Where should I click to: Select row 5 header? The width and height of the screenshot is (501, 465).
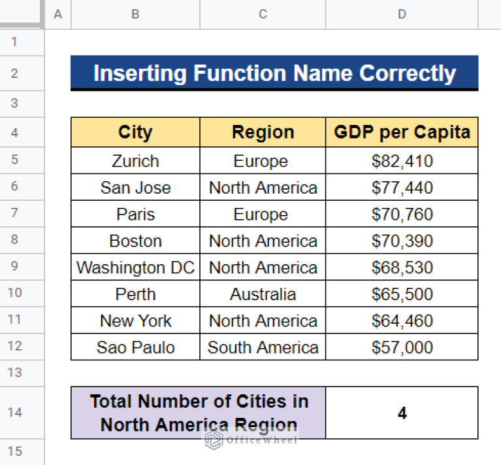click(x=15, y=160)
